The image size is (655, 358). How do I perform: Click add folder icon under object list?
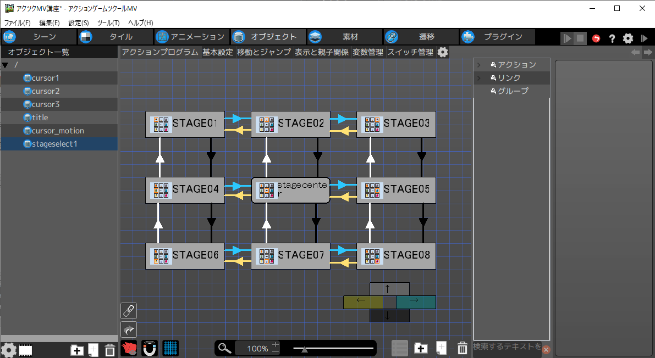77,350
